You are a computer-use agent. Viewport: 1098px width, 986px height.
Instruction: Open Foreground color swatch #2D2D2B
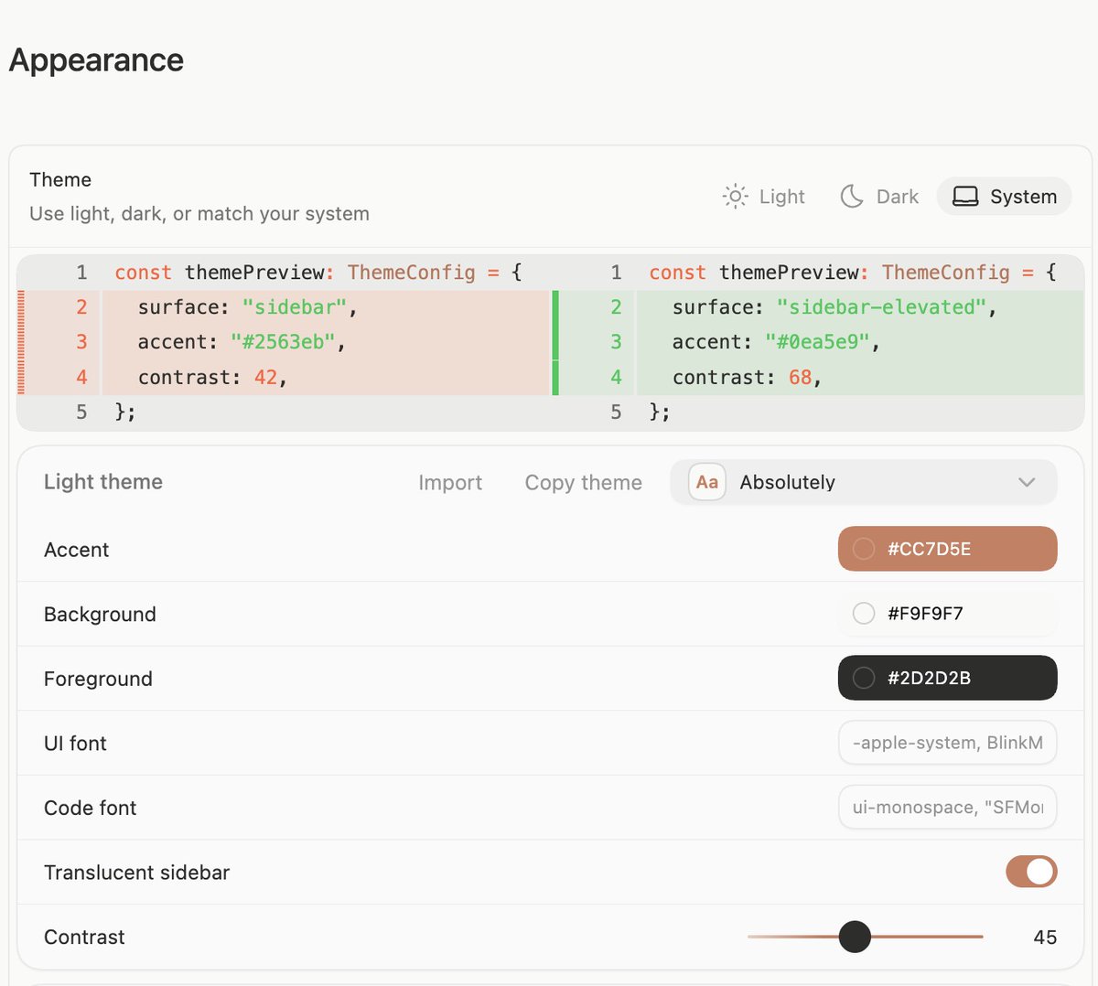click(x=948, y=678)
